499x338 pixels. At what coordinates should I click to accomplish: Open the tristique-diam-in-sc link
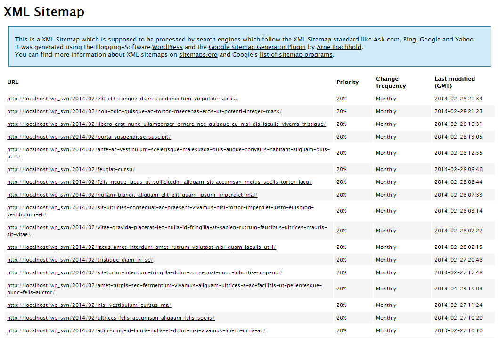79,260
